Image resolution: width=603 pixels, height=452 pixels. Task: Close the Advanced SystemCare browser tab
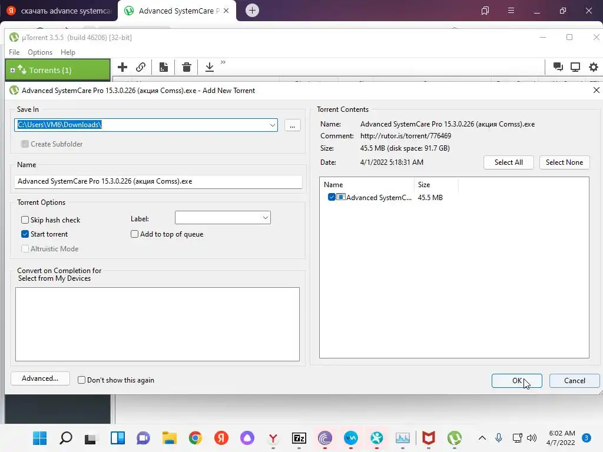point(226,11)
